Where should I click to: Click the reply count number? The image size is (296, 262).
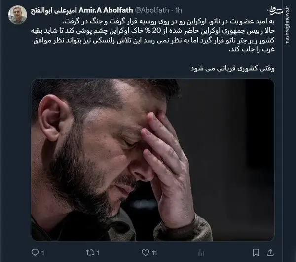pos(42,253)
